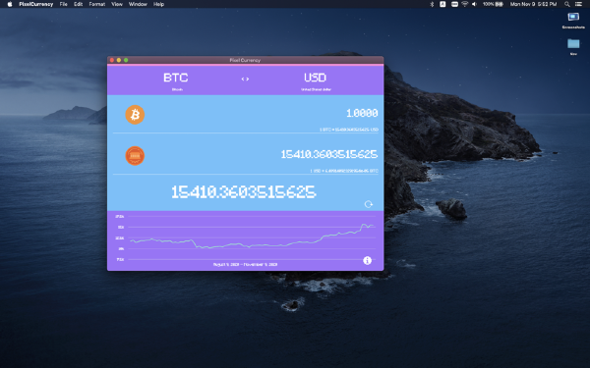Screen dimensions: 590x368
Task: Open the Notification Center list icon
Action: 578,4
